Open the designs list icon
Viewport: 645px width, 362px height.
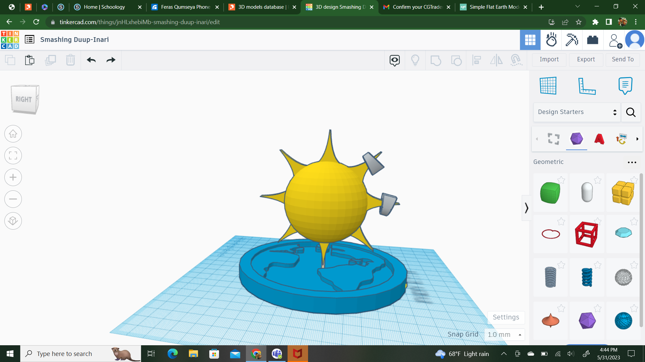(30, 40)
